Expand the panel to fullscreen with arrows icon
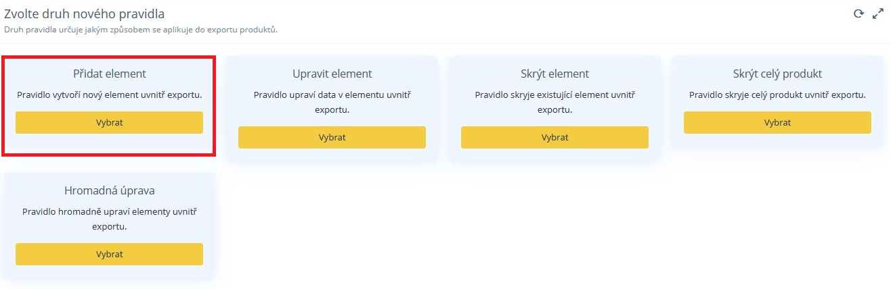 [879, 14]
